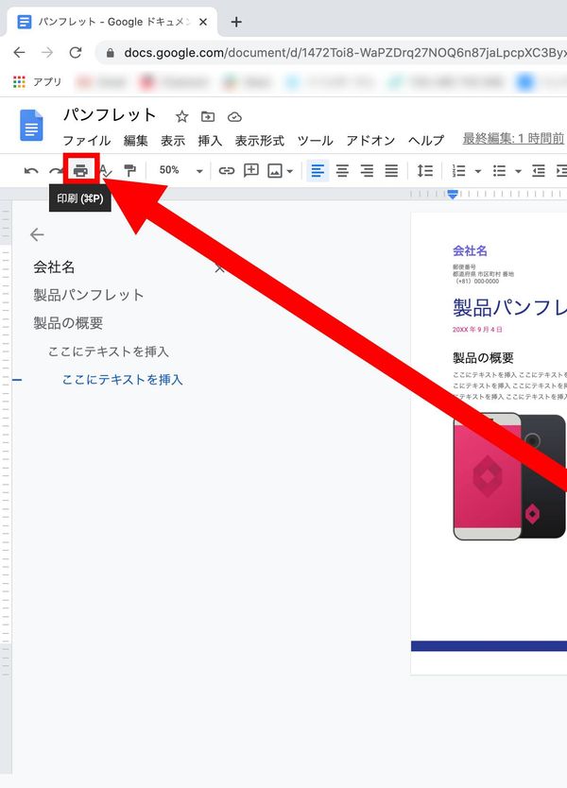
Task: Close the document outline with back arrow
Action: pyautogui.click(x=37, y=234)
